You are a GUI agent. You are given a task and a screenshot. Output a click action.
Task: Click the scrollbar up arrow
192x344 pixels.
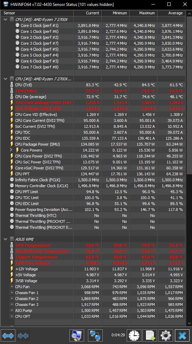(x=189, y=14)
